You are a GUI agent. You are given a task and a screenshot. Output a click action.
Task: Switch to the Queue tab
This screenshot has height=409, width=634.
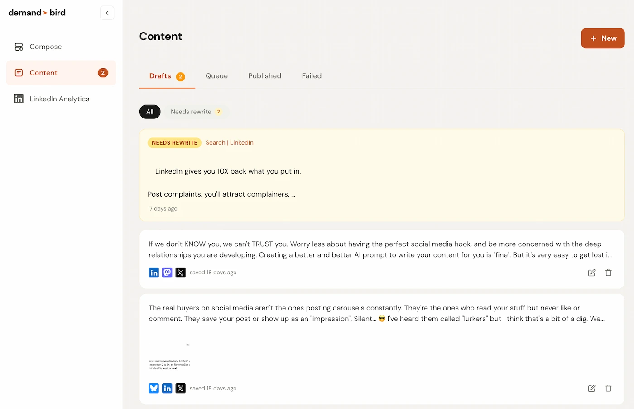click(216, 76)
